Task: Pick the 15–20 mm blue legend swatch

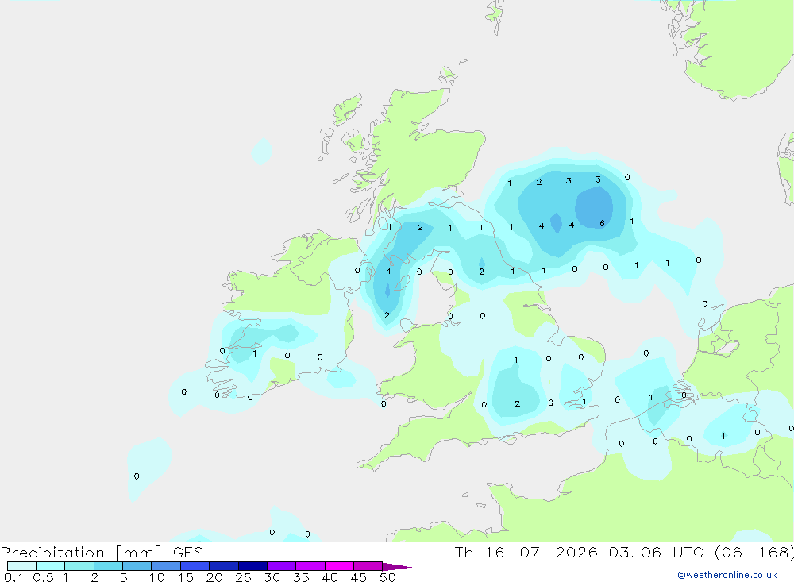Action: tap(195, 566)
